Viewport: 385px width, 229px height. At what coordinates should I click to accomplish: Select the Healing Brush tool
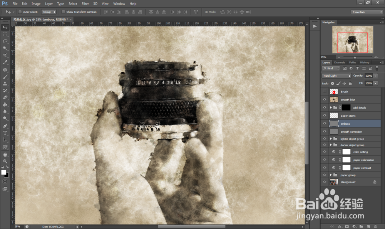[x=5, y=70]
